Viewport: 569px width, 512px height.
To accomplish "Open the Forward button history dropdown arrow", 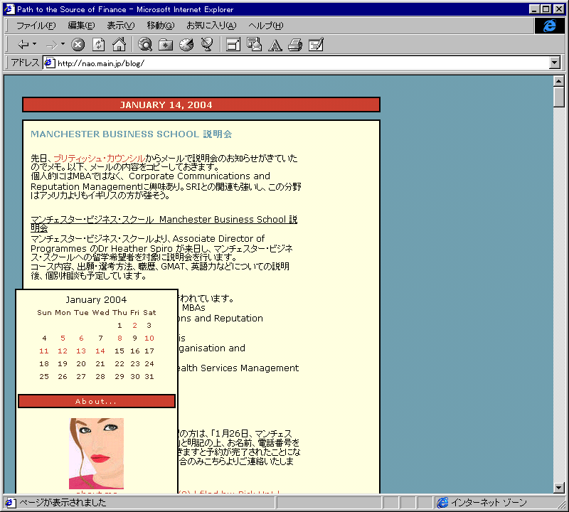I will click(x=63, y=44).
